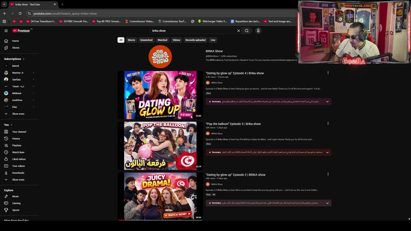This screenshot has height=231, width=411.
Task: Clear the search box text
Action: pos(239,31)
